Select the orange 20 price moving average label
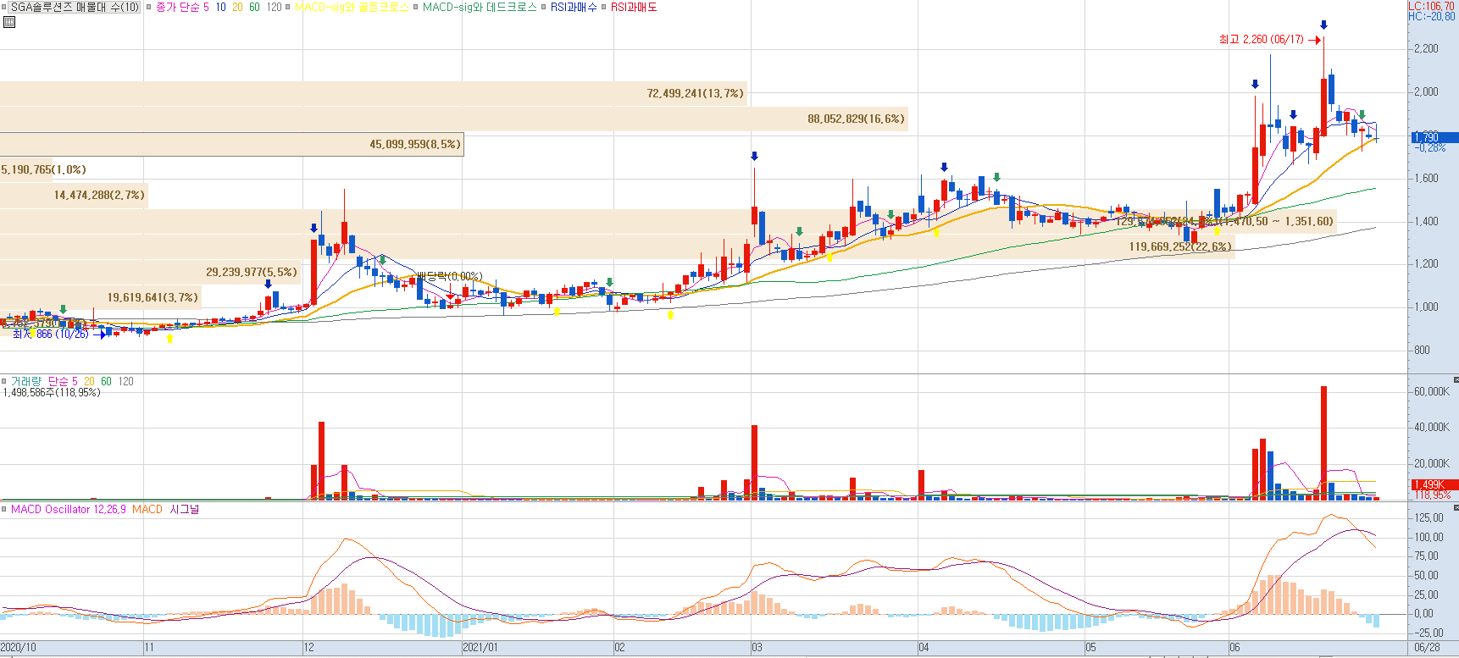Screen dimensions: 1459x658 point(237,7)
